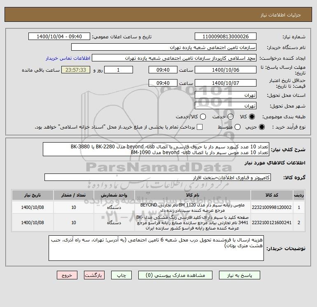Image resolution: width=317 pixels, height=307 pixels.
Task: Click the نام کالا column header
Action: click(x=193, y=195)
